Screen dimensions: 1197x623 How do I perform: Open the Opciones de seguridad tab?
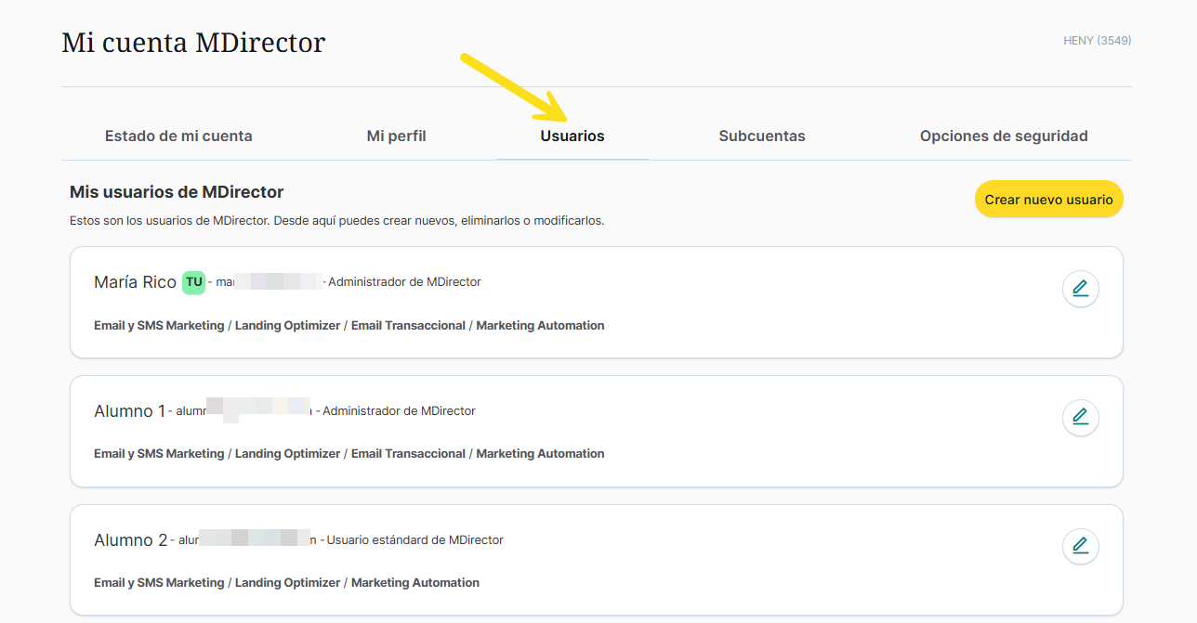pos(1004,136)
